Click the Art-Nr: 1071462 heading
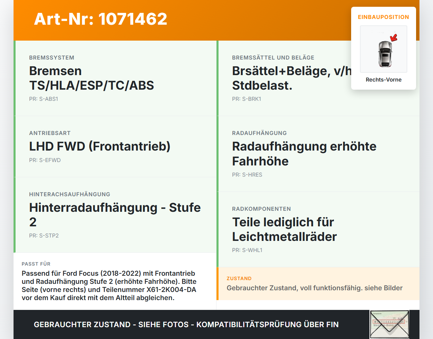Viewport: 433px width, 339px height. pyautogui.click(x=100, y=19)
